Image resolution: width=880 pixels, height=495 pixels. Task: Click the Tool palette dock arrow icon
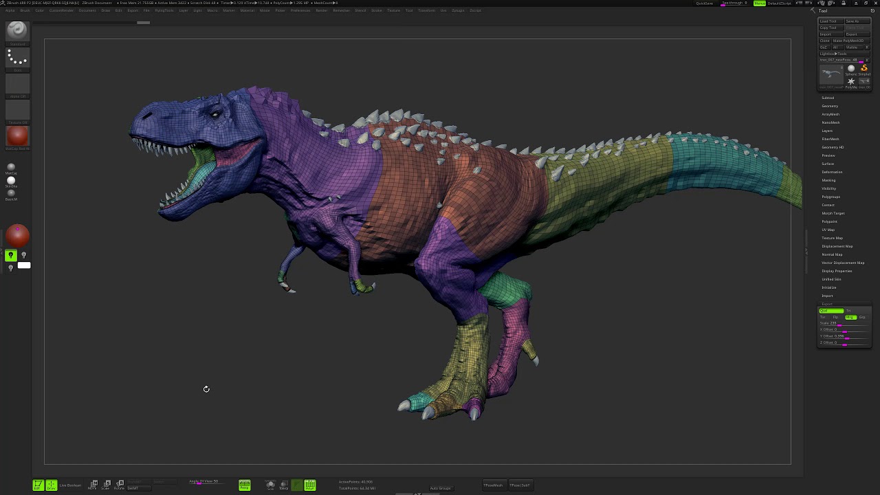tap(813, 10)
